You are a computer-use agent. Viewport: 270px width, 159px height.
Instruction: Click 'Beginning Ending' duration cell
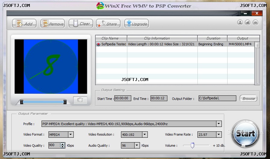coord(211,44)
